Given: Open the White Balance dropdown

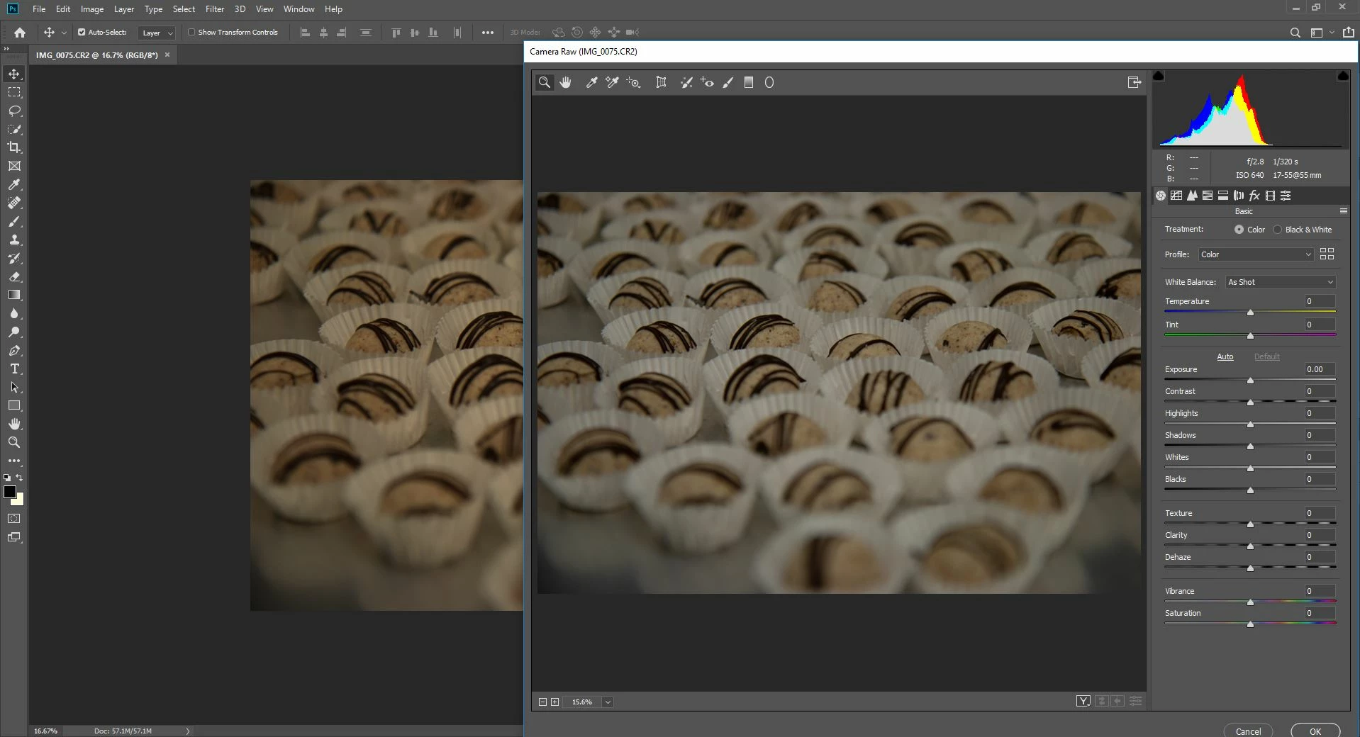Looking at the screenshot, I should (1280, 282).
